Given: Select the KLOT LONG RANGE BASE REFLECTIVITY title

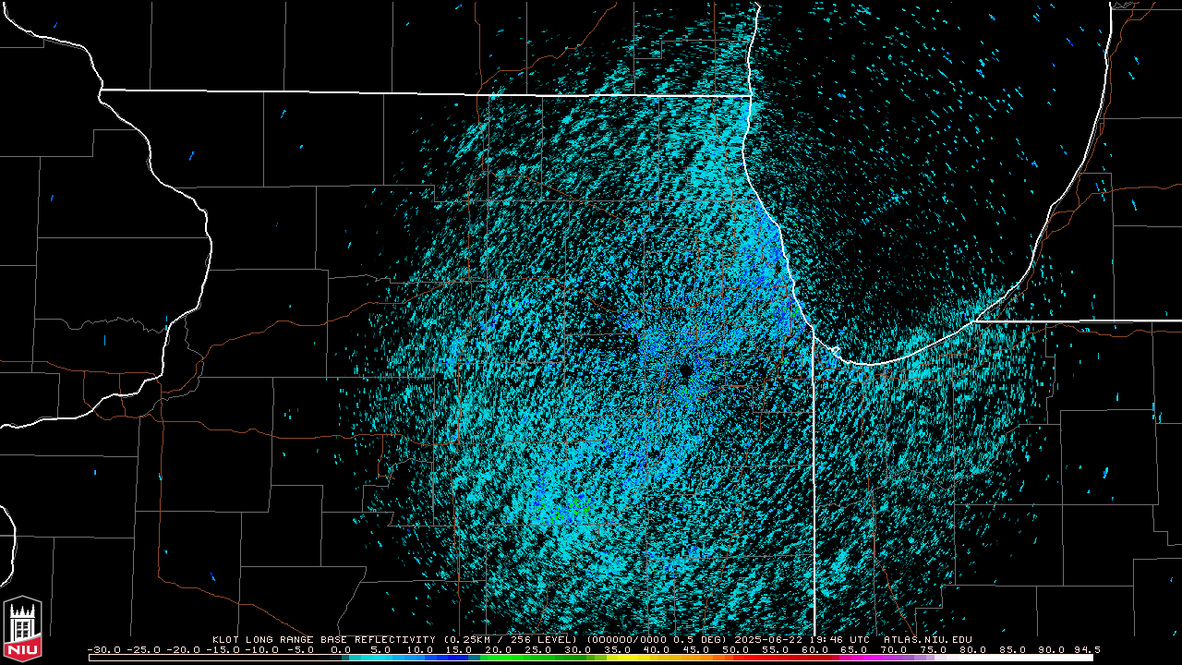Looking at the screenshot, I should point(323,639).
